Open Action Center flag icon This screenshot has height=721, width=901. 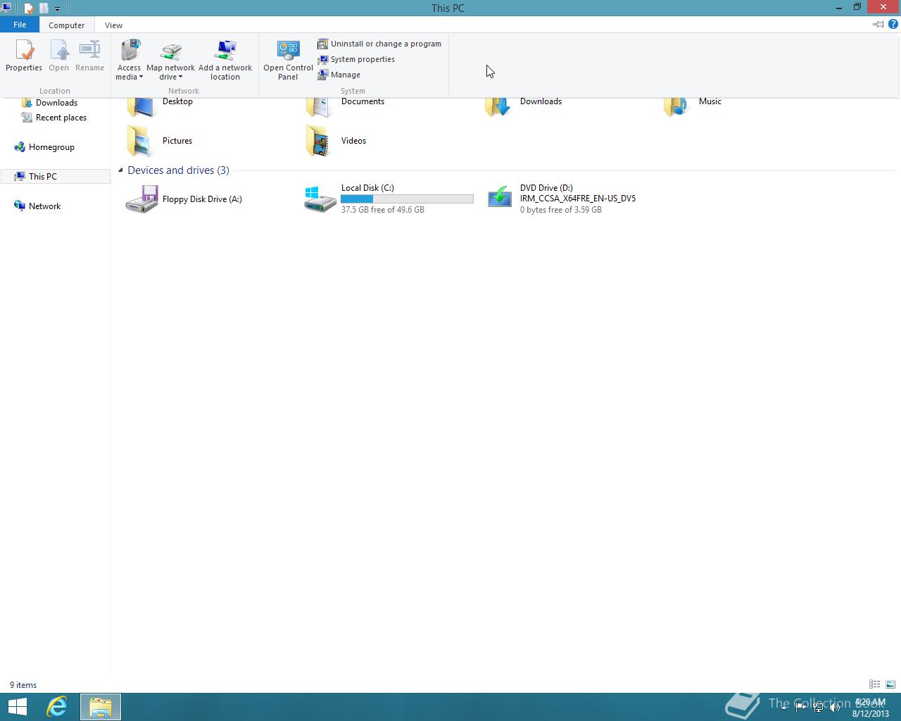tap(800, 708)
